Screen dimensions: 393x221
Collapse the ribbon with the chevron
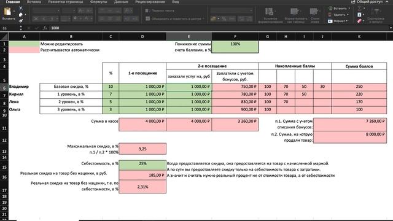click(387, 2)
